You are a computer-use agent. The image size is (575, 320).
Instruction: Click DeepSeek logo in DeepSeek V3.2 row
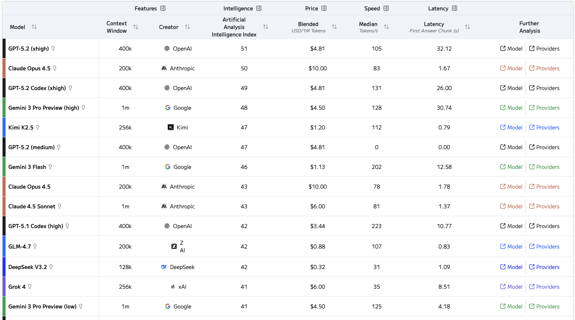164,267
